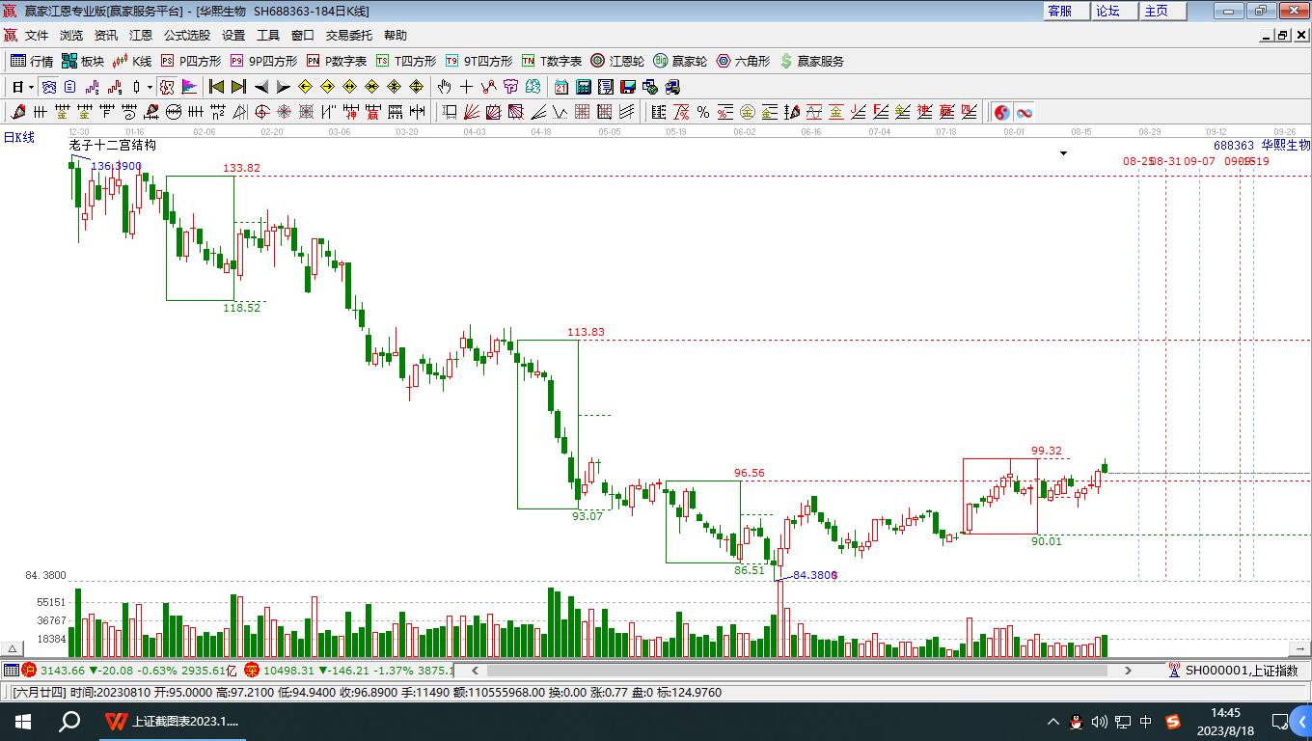Open the 六角形 hexagon tool
Viewport: 1312px width, 741px height.
point(743,61)
